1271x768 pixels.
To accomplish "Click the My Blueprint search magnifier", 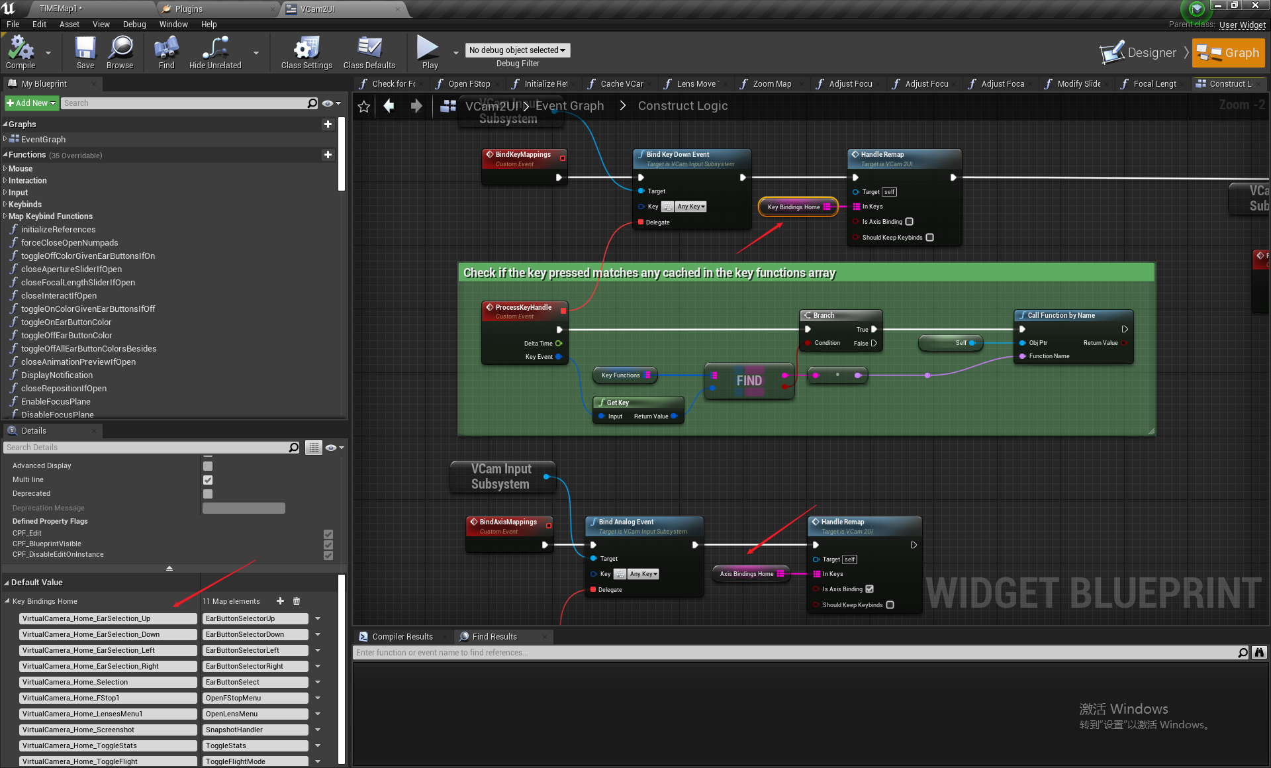I will pos(312,103).
